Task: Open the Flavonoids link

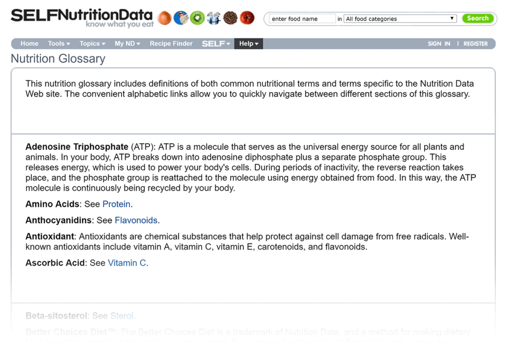Action: pos(136,220)
